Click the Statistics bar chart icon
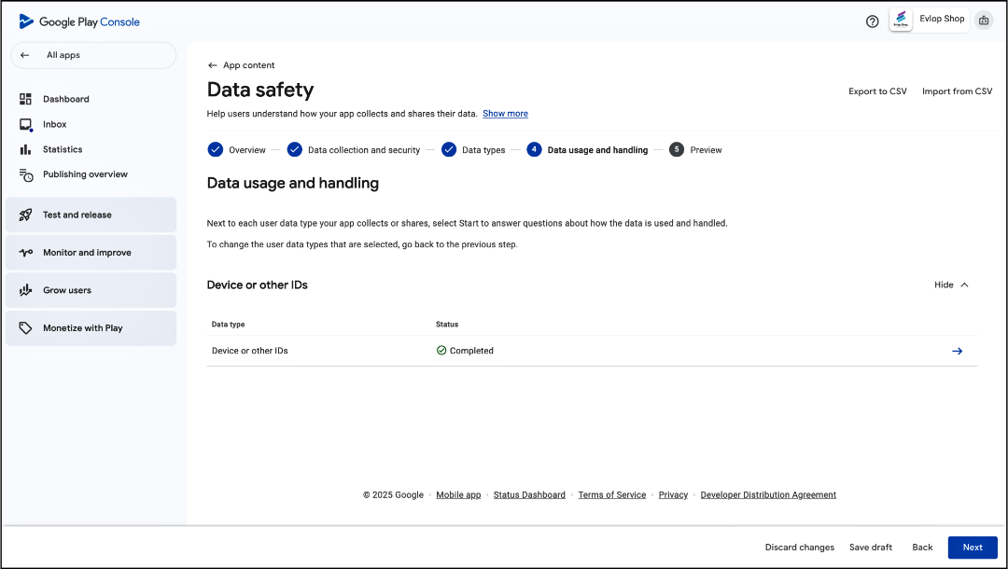The image size is (1008, 569). point(26,149)
